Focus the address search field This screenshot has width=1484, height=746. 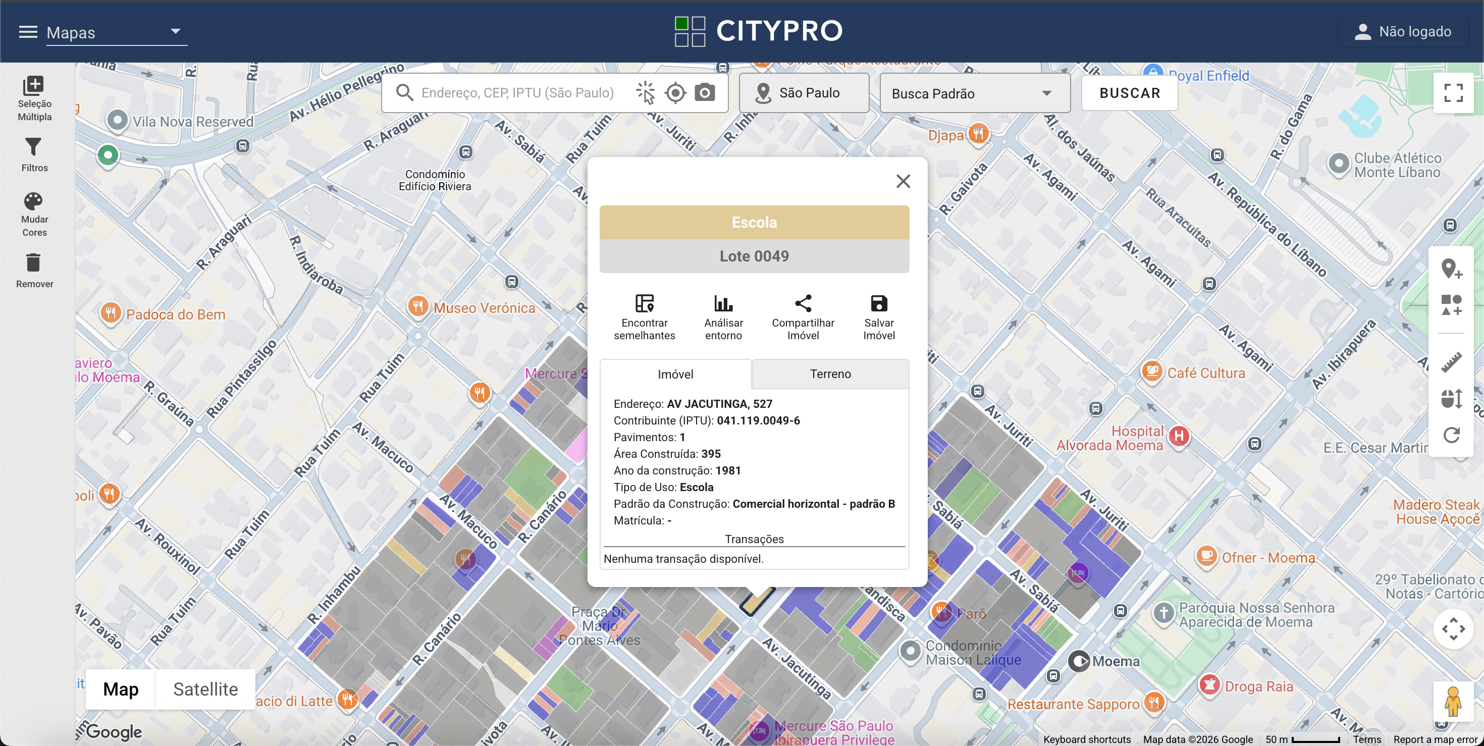[517, 93]
